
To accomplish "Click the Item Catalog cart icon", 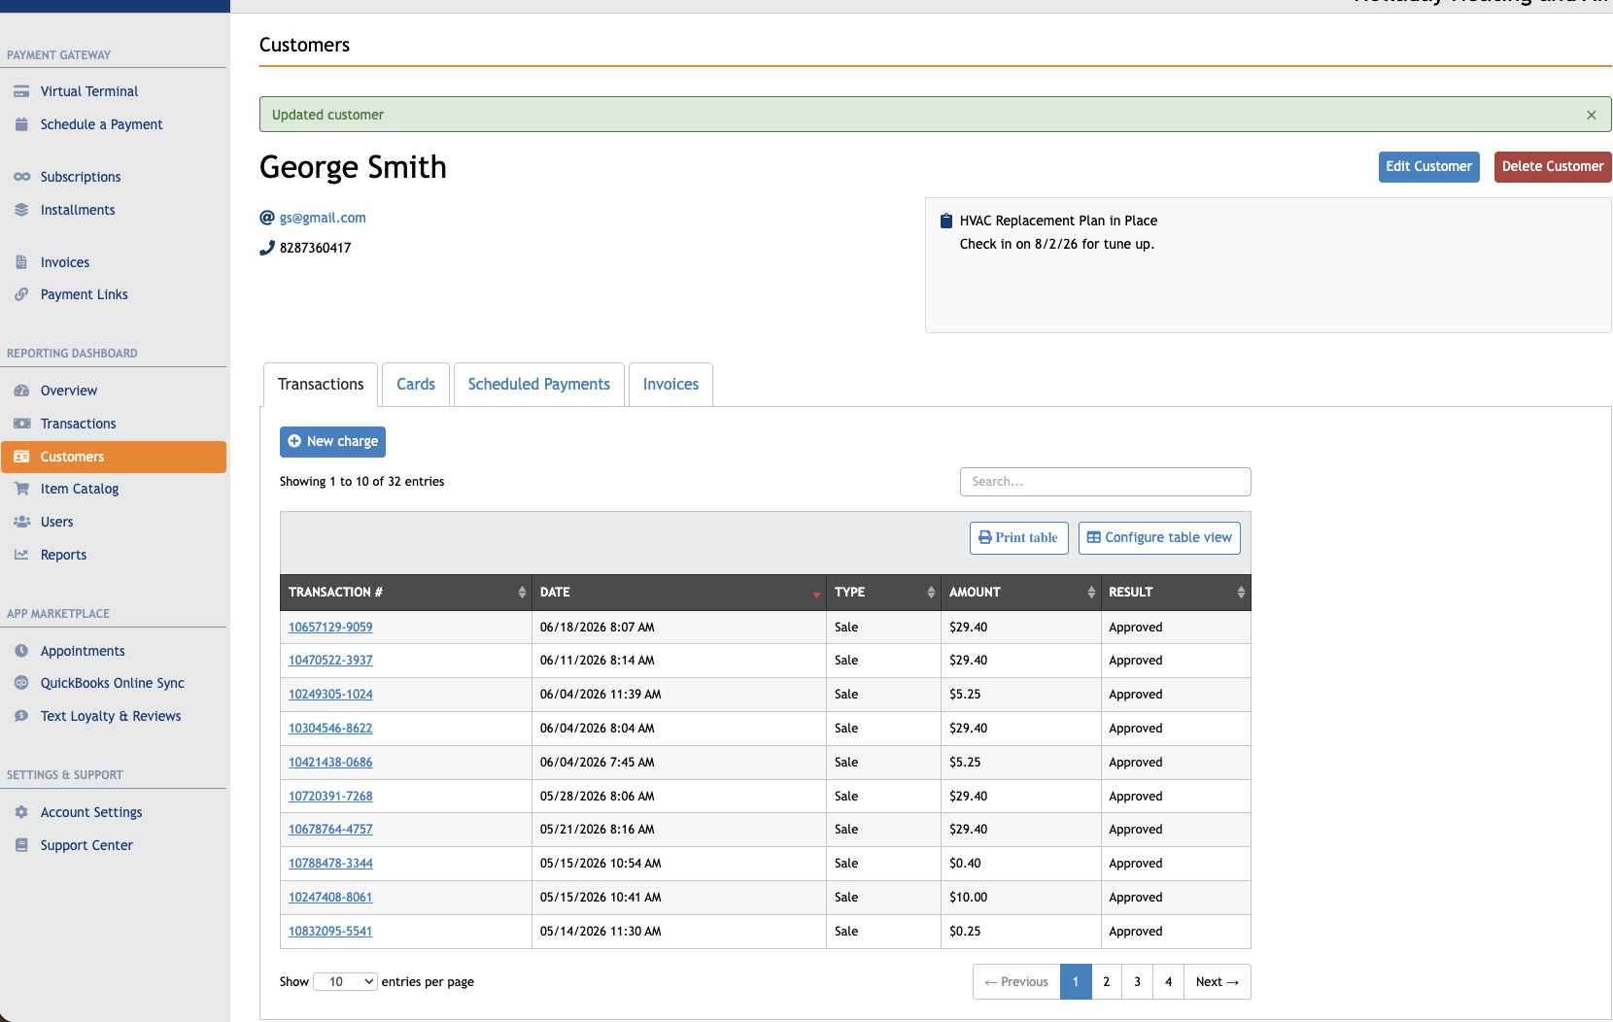I will 21,489.
